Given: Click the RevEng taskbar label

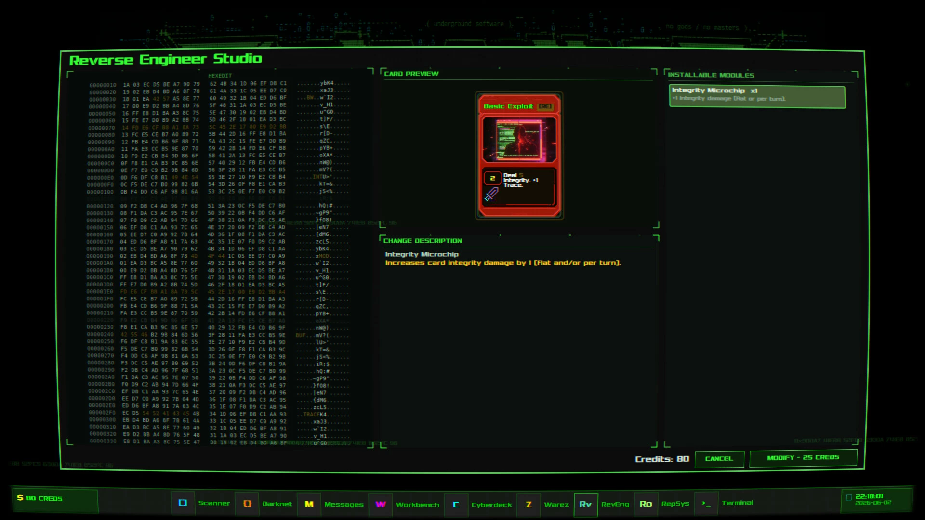Looking at the screenshot, I should [x=615, y=504].
